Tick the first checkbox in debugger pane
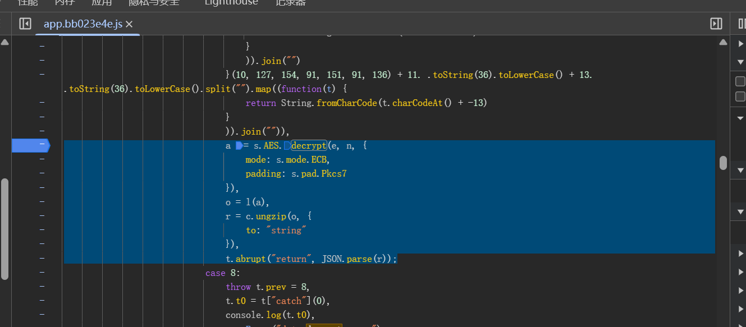Screen dimensions: 746x327 point(740,81)
